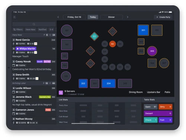The image size is (186, 140).
Task: Switch to the Dining Room floor tab
Action: pos(136,92)
